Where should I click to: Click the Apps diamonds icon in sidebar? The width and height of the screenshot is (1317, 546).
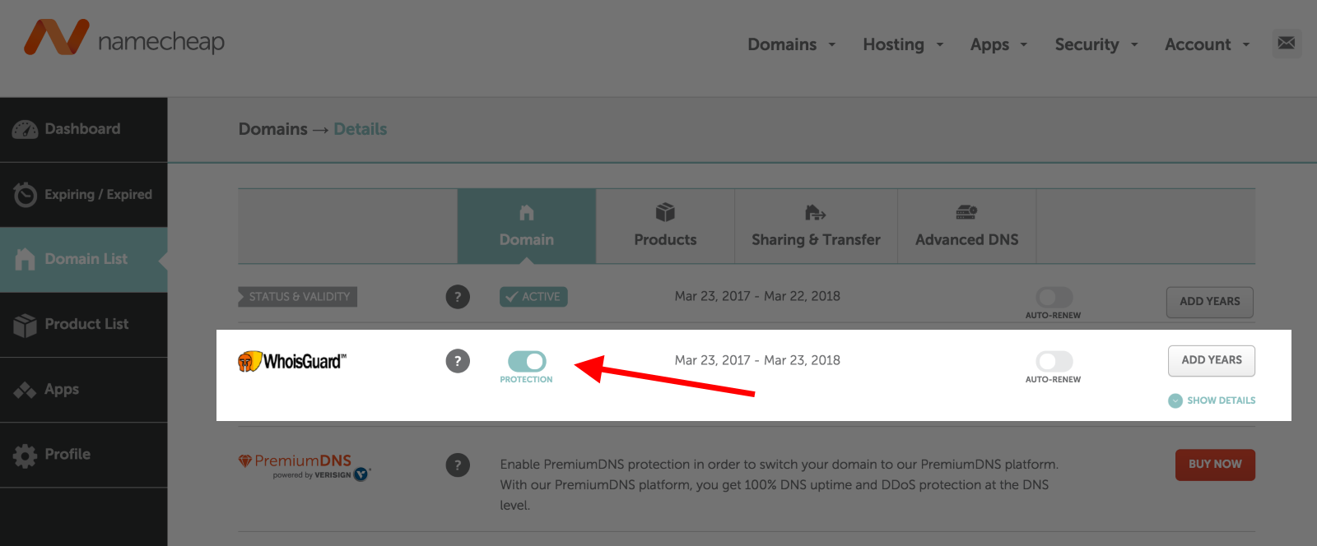click(x=25, y=390)
